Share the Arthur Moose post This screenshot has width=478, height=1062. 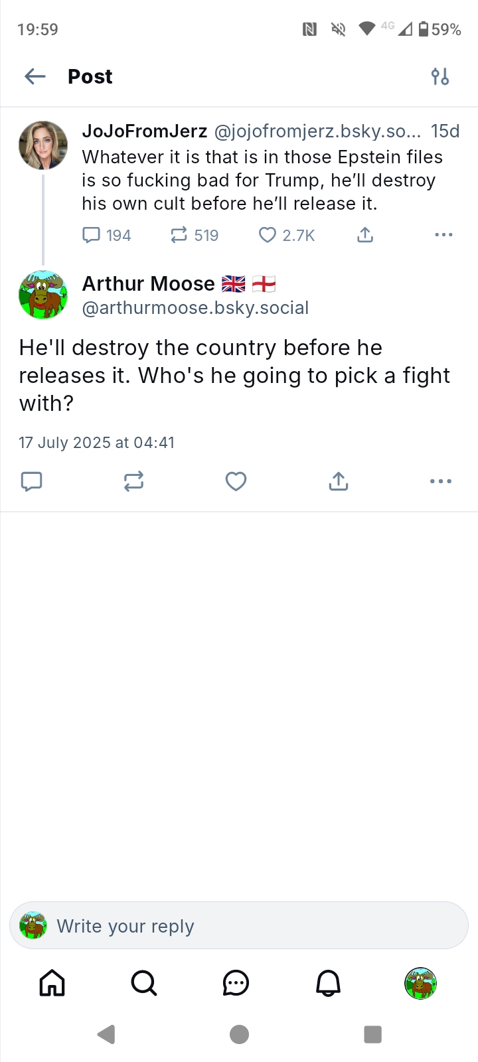(339, 481)
